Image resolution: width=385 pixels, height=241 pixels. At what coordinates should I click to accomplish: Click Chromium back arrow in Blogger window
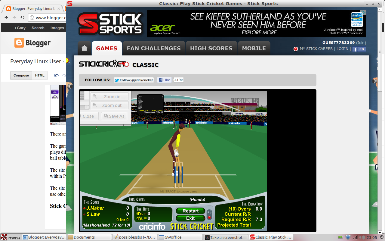[7, 17]
